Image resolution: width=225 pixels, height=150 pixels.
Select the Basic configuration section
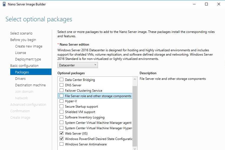[24, 66]
